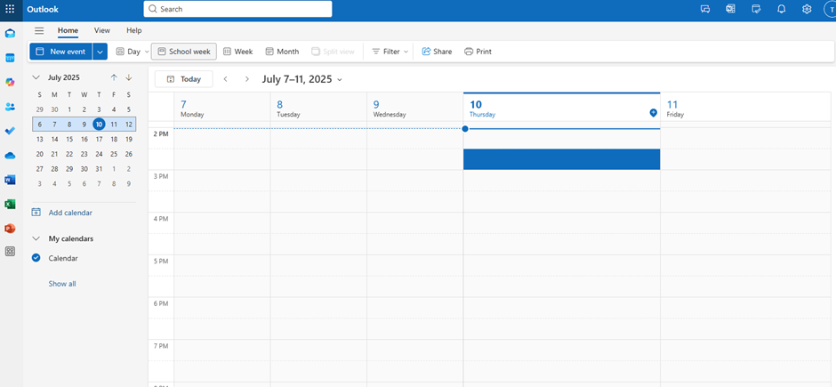The width and height of the screenshot is (836, 387).
Task: Open the settings gear icon
Action: 807,9
